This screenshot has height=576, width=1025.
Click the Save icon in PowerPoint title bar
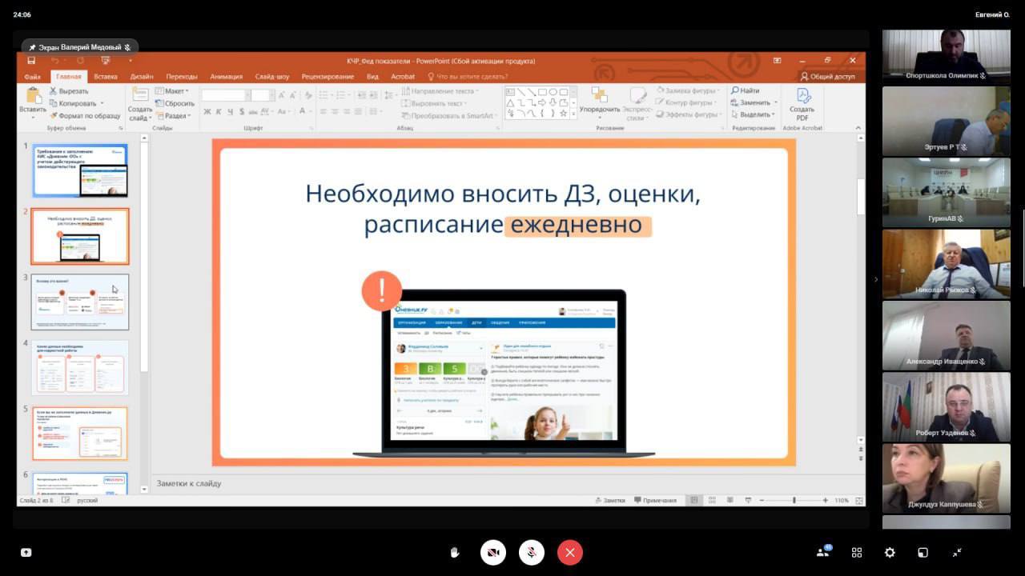(31, 61)
